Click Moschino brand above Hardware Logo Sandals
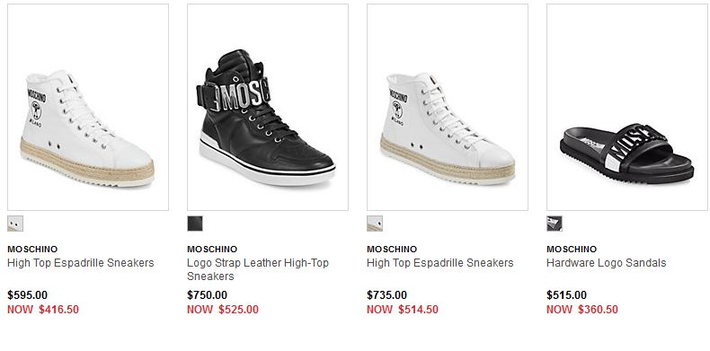Image resolution: width=710 pixels, height=351 pixels. (572, 250)
